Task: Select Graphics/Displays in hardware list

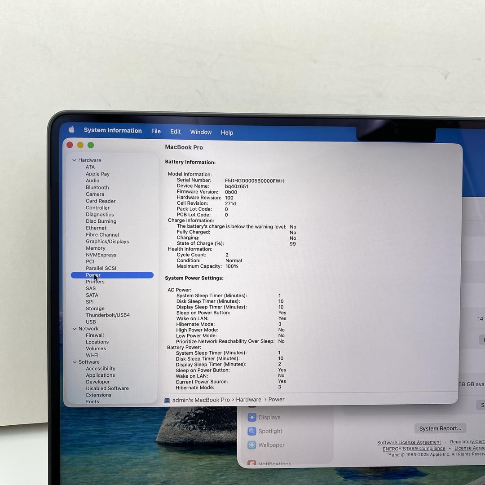Action: click(107, 242)
